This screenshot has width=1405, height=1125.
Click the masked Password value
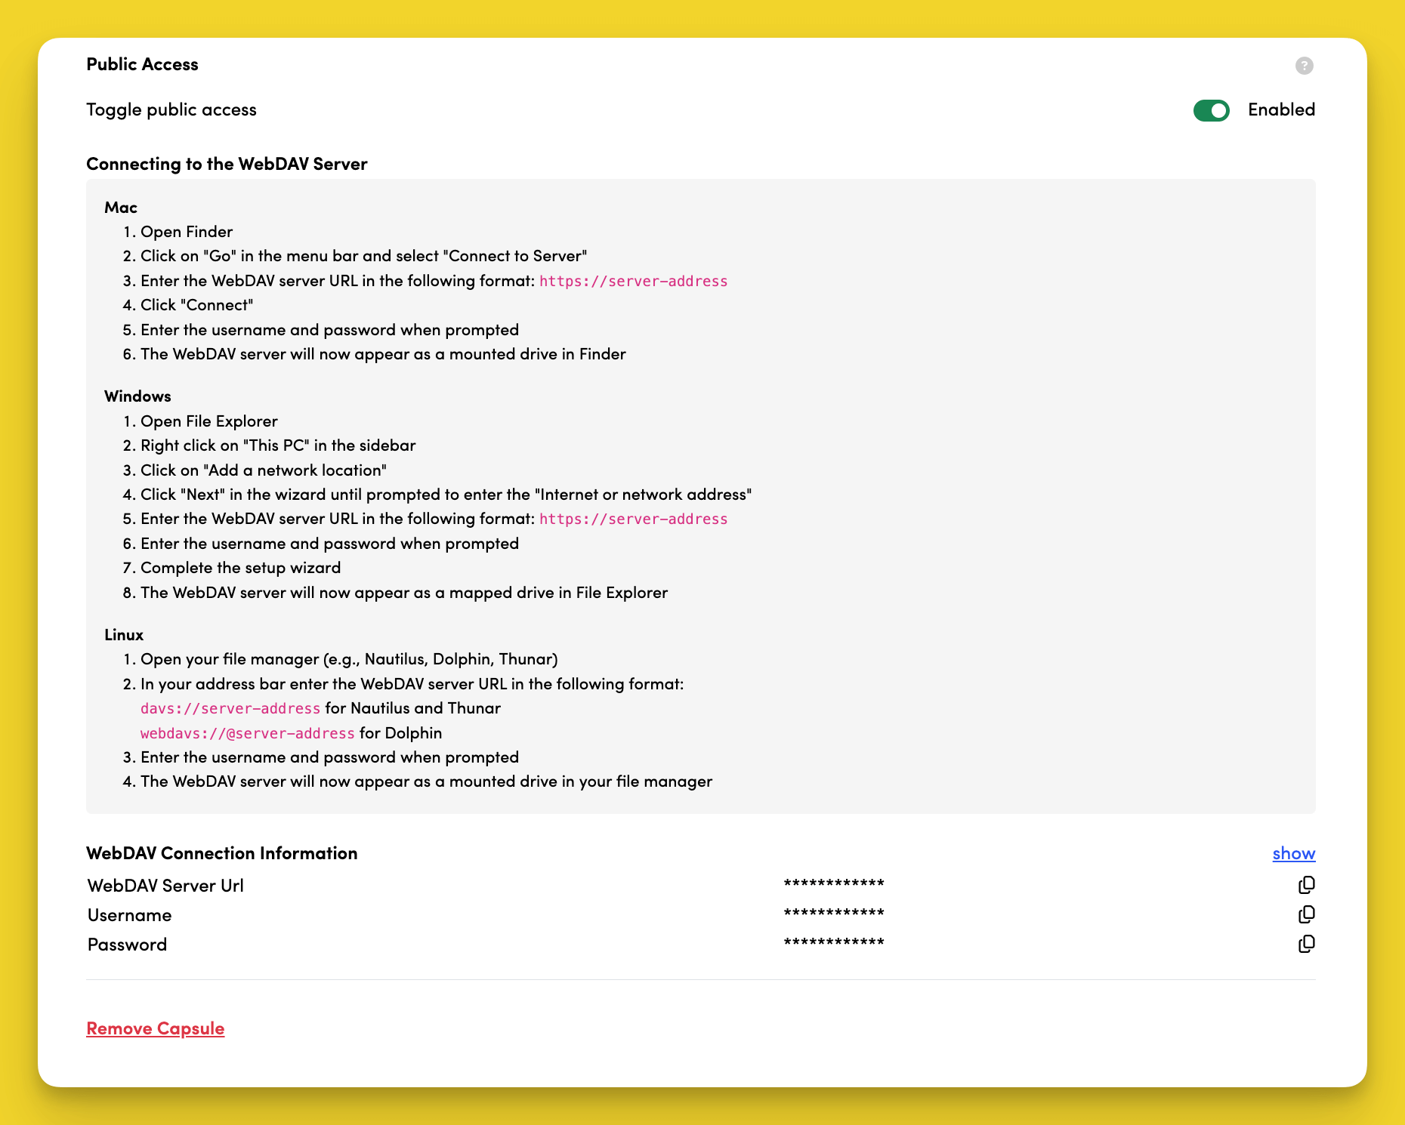click(x=833, y=942)
